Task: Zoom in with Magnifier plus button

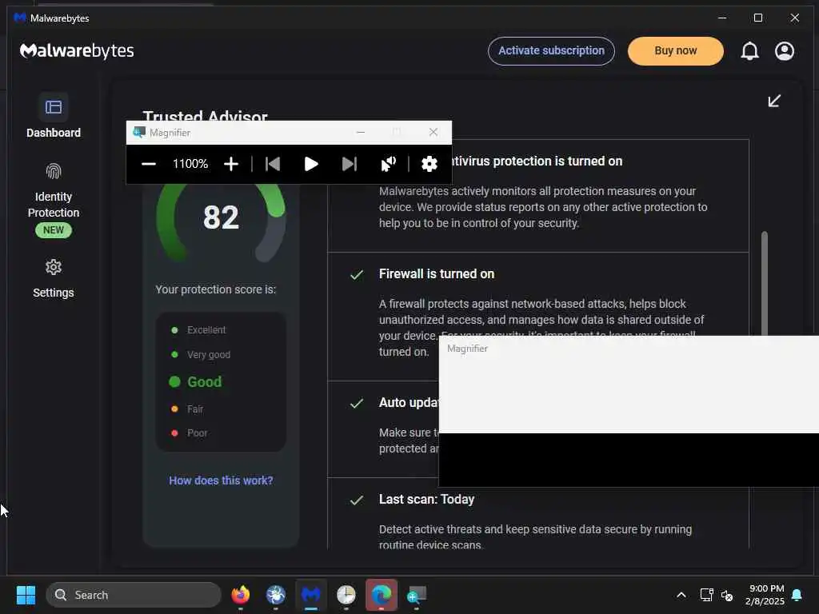Action: pos(231,164)
